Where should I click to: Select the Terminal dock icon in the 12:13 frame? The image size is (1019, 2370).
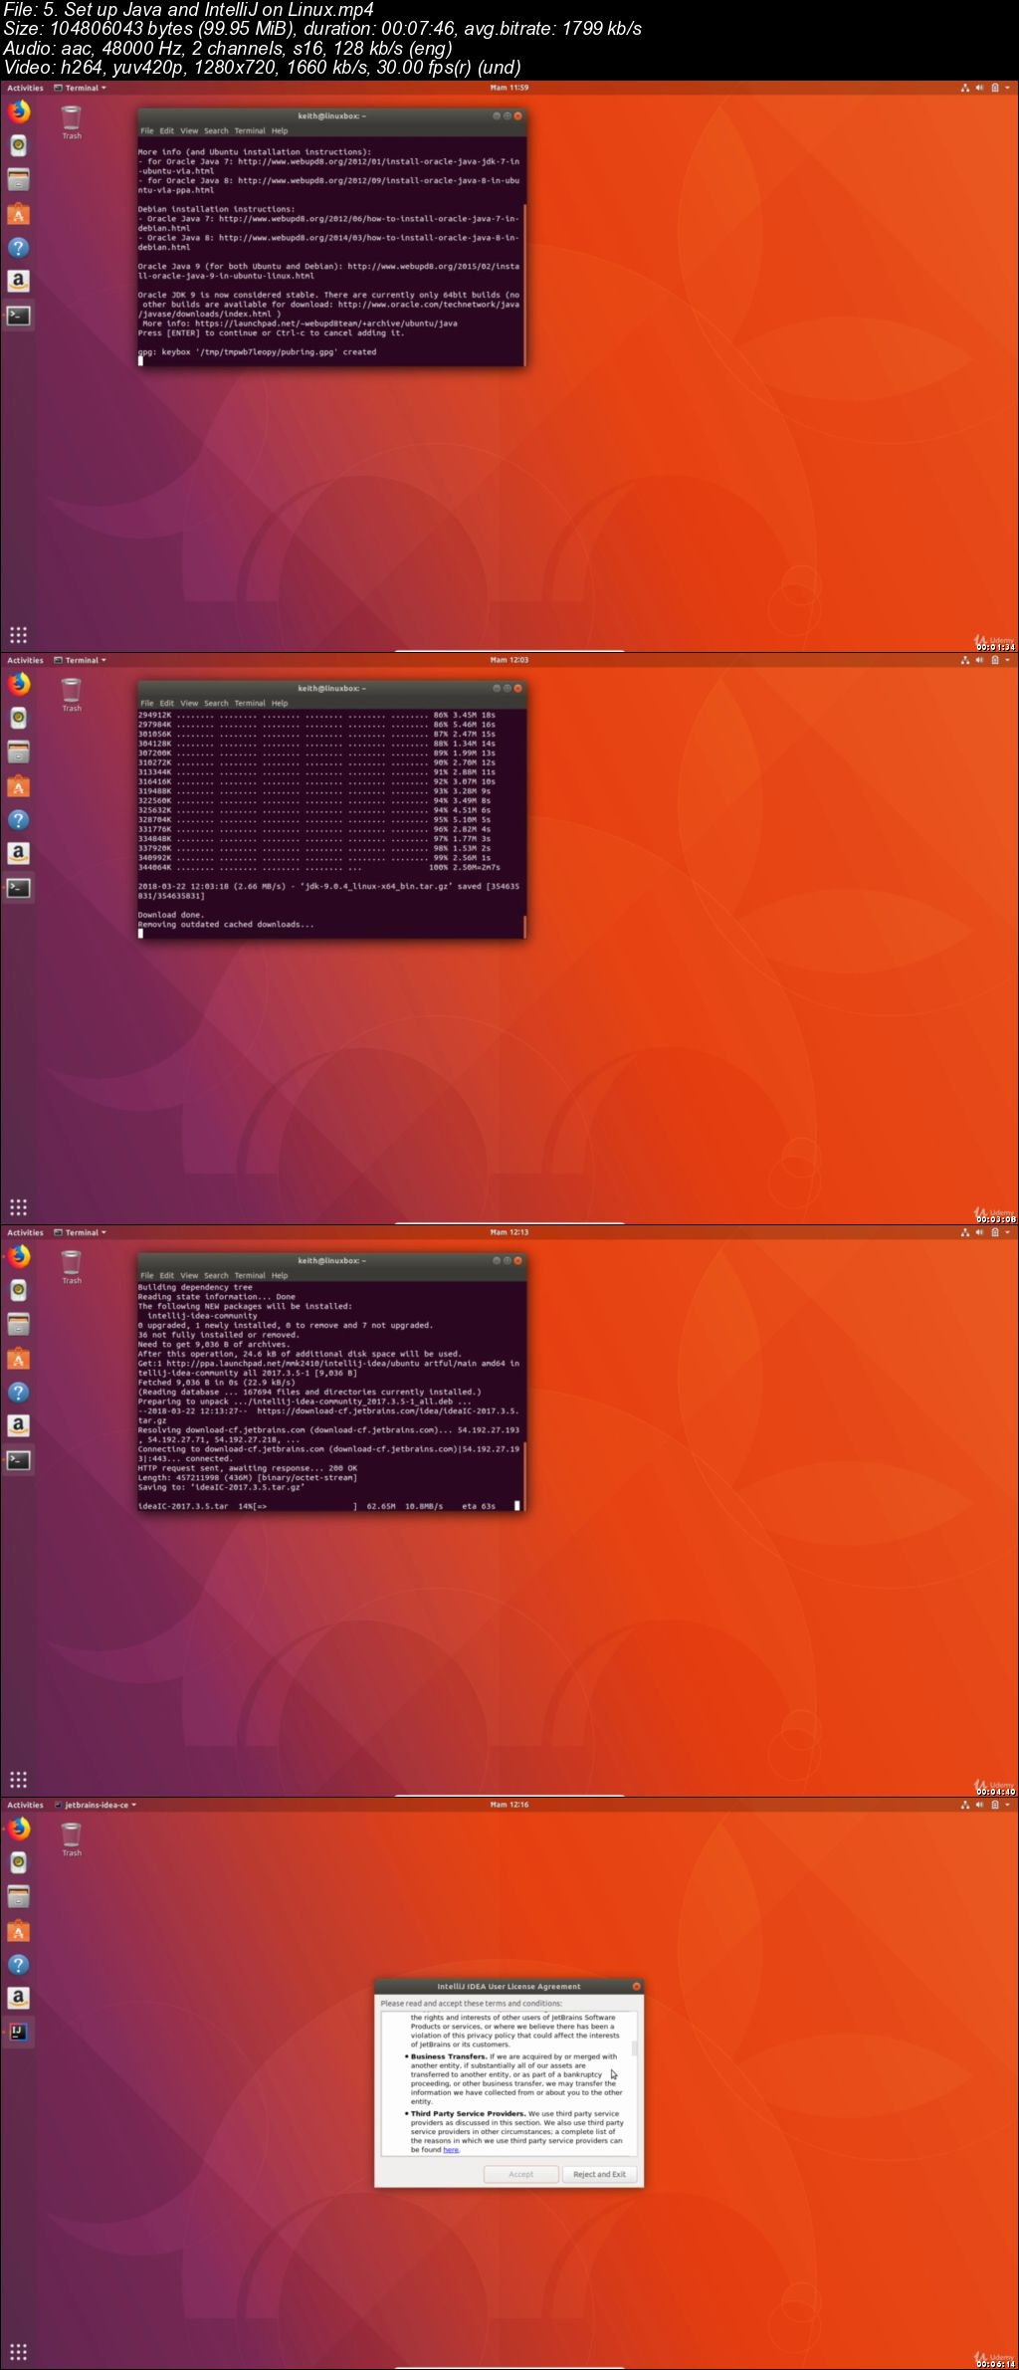coord(18,1460)
